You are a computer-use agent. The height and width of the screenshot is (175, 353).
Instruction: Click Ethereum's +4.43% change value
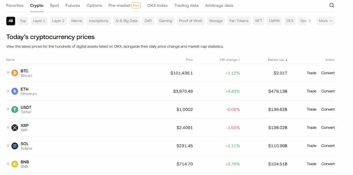[233, 91]
